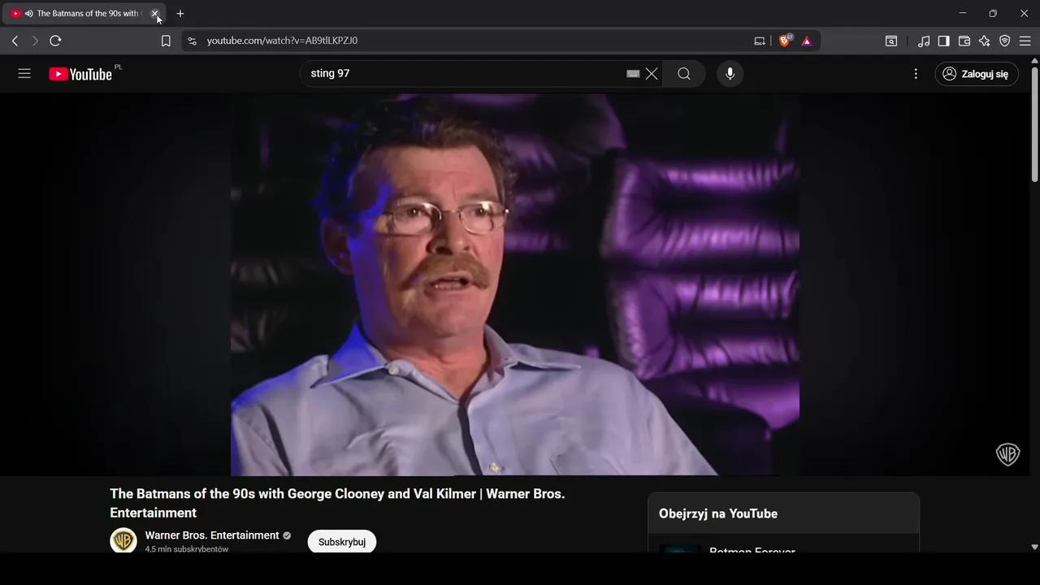The height and width of the screenshot is (585, 1040).
Task: Minimize the browser window
Action: 963,14
